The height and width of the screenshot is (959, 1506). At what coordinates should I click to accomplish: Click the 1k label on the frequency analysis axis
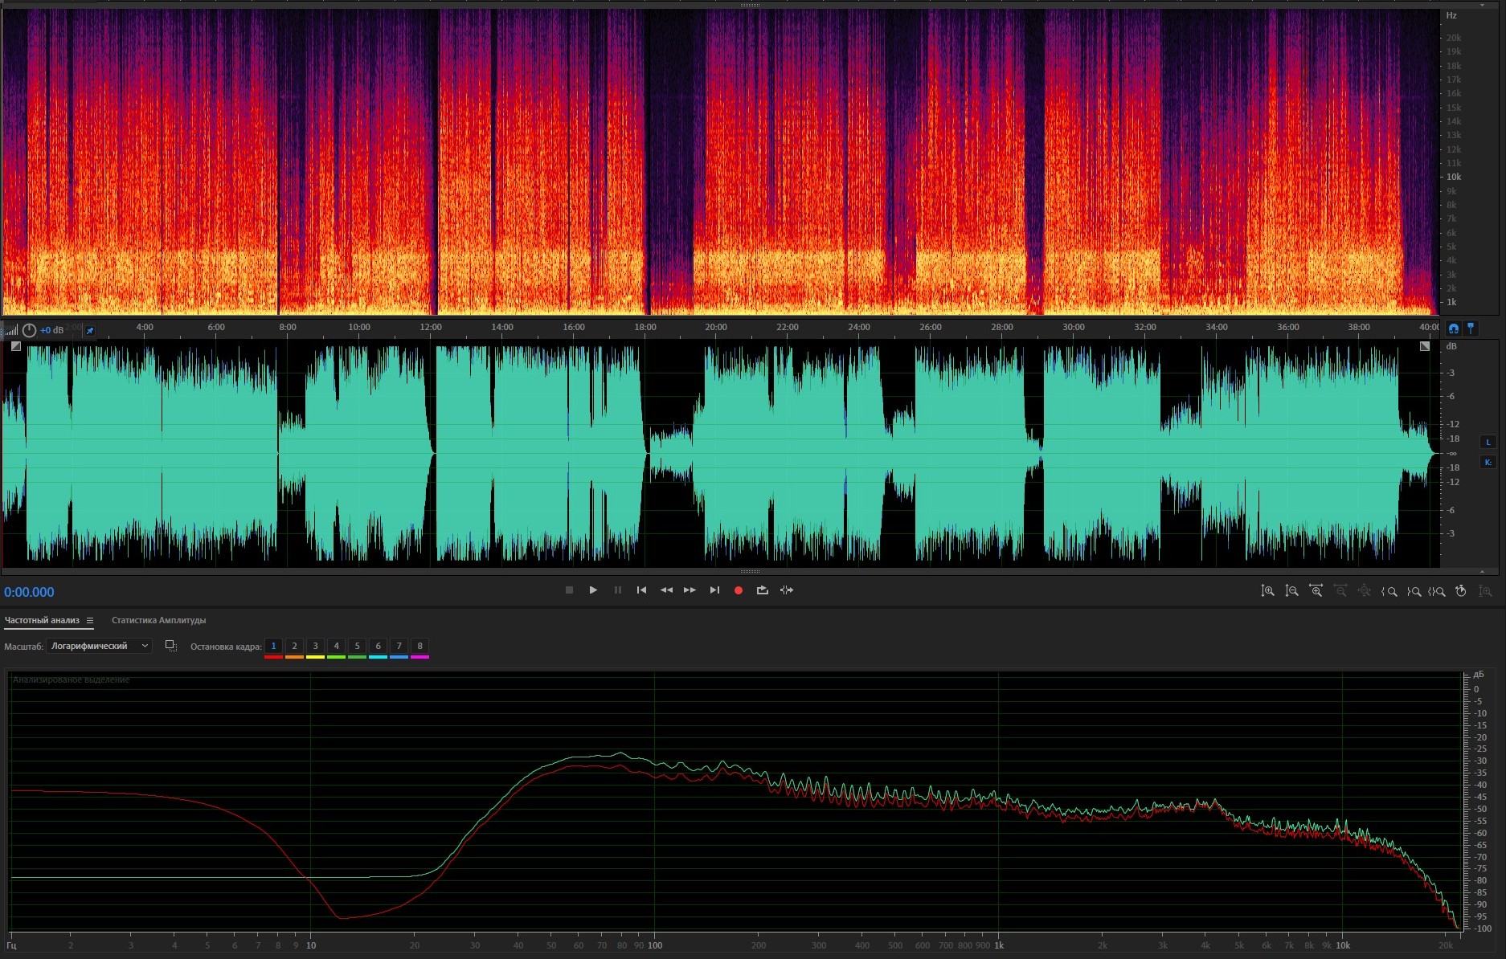(999, 945)
